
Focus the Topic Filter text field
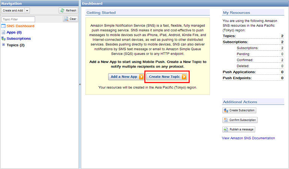pyautogui.click(x=18, y=19)
